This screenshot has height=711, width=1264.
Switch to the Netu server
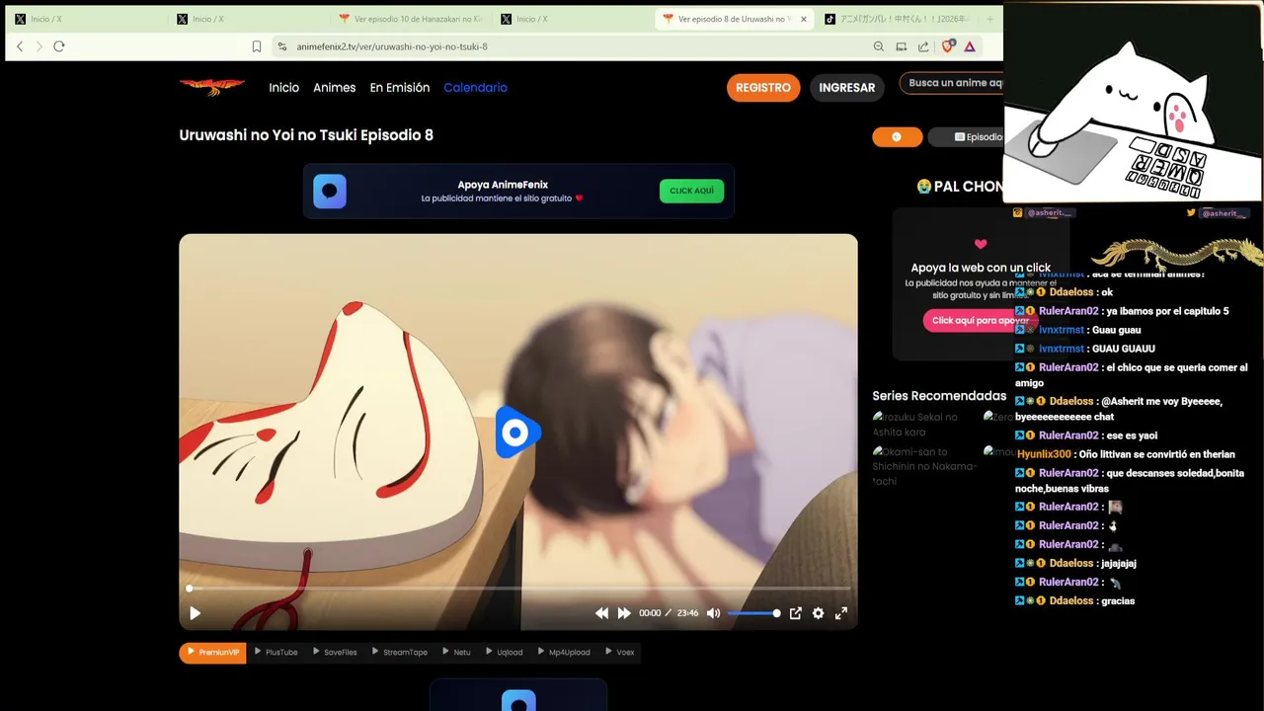(x=456, y=652)
